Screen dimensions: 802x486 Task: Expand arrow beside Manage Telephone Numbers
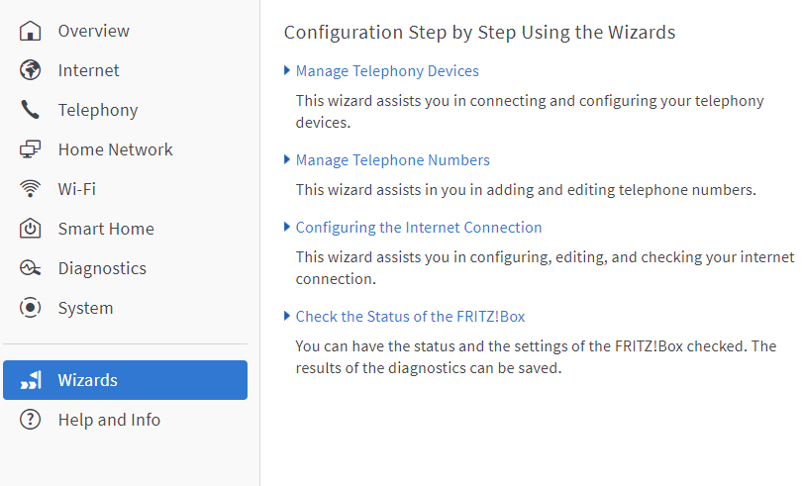[287, 159]
